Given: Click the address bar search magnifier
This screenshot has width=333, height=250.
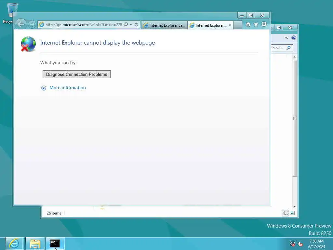Looking at the screenshot, I should tap(126, 24).
